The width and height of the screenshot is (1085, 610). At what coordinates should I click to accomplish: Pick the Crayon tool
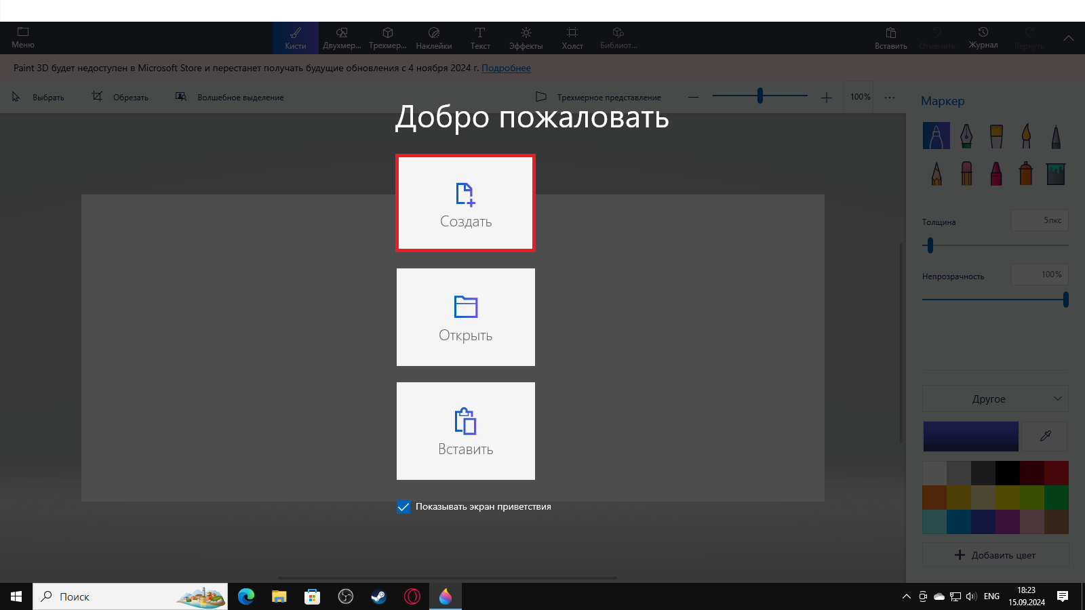[996, 174]
